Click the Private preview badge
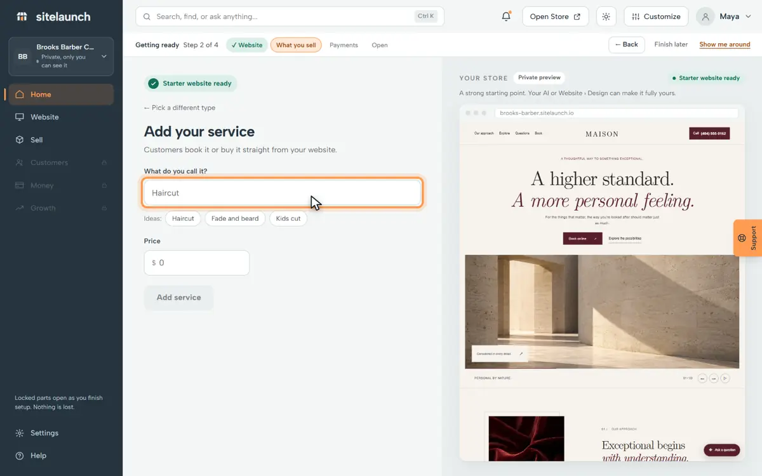Screen dimensions: 762x476 pos(539,78)
